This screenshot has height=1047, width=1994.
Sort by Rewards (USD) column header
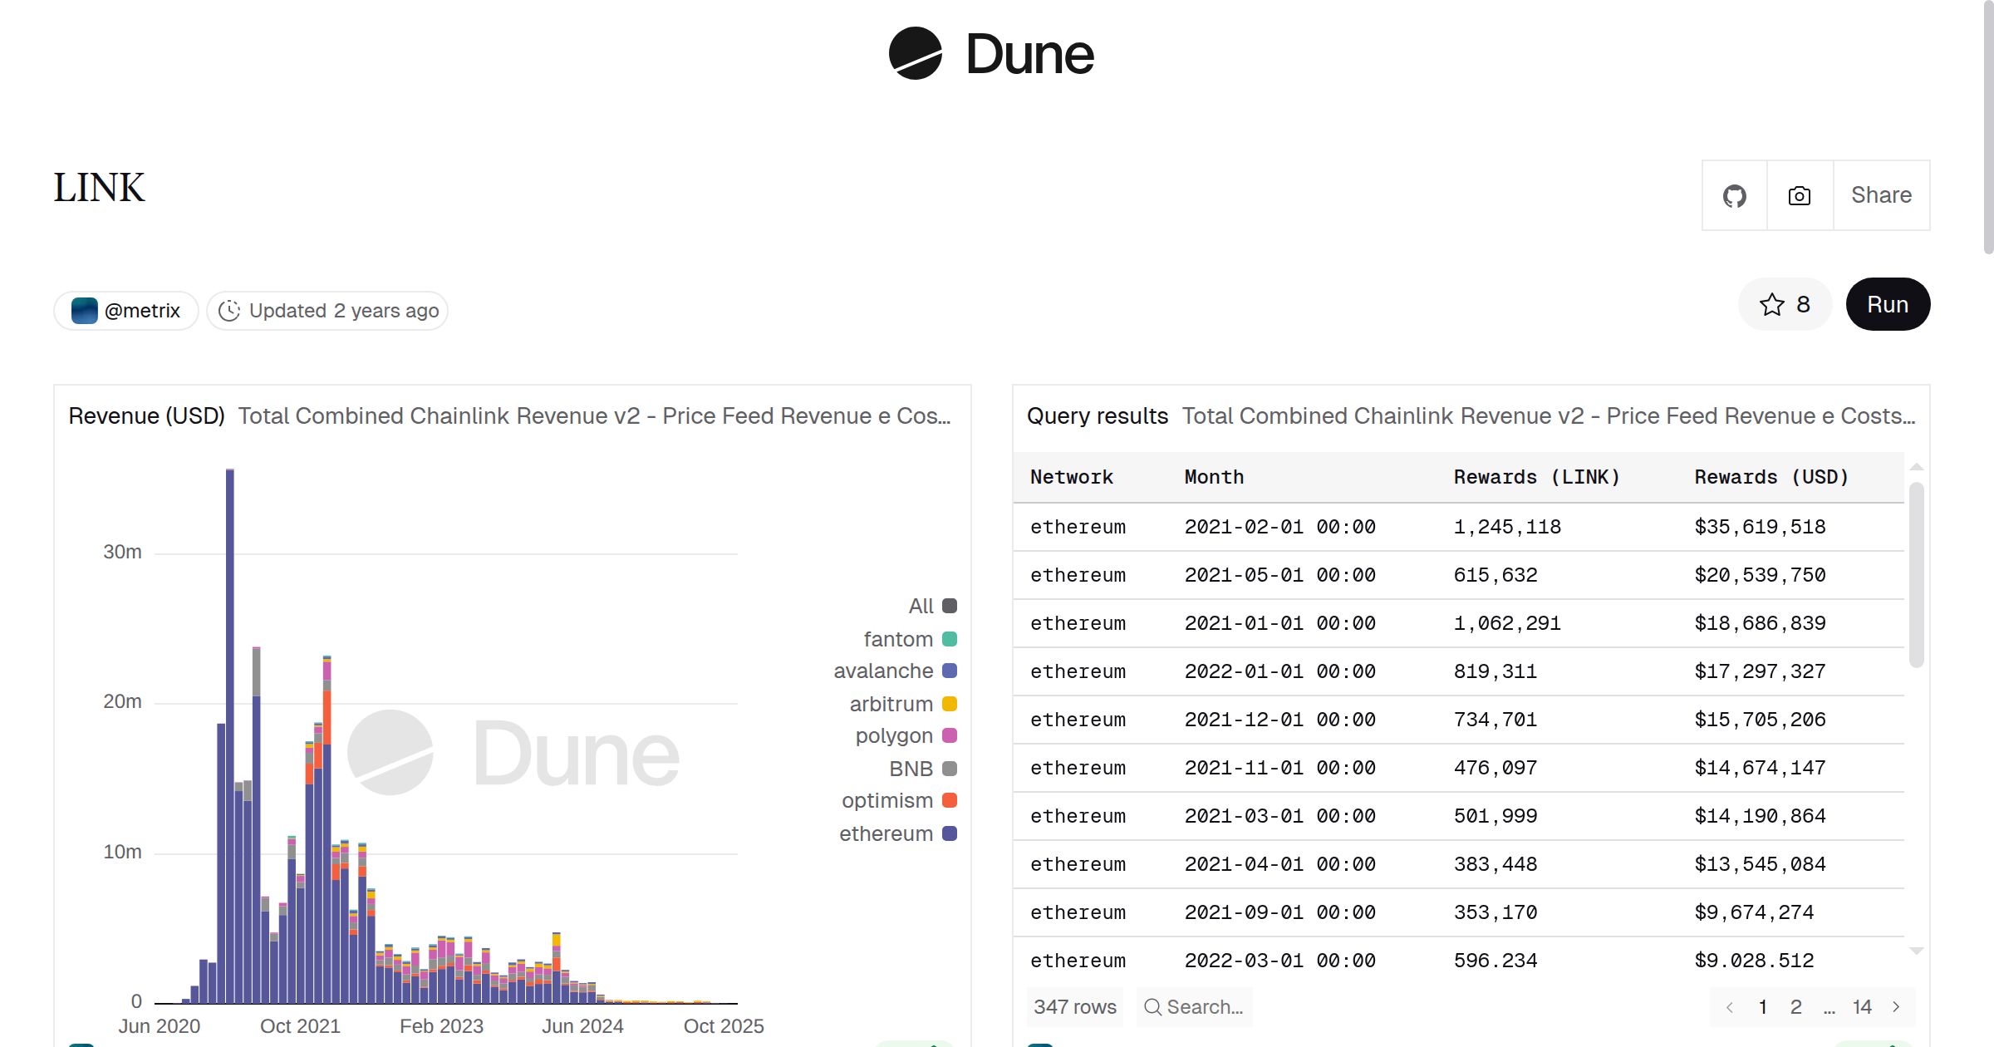point(1771,477)
